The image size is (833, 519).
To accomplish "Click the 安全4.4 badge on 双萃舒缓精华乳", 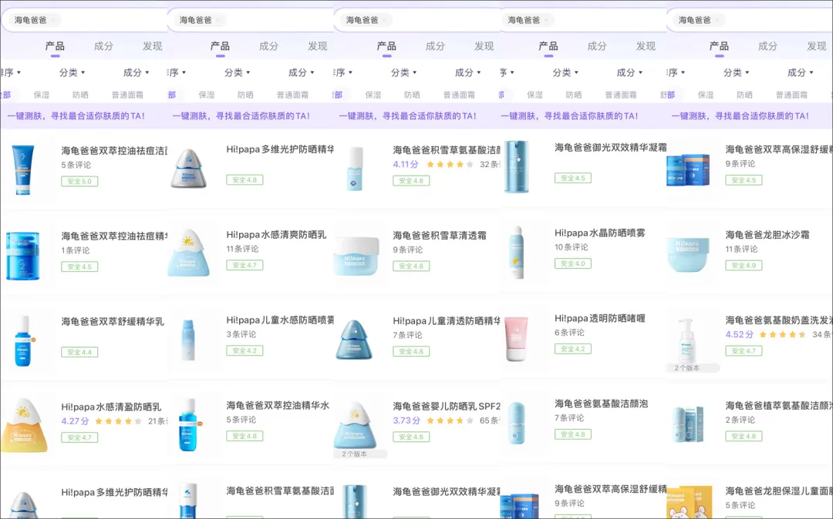I will coord(79,352).
